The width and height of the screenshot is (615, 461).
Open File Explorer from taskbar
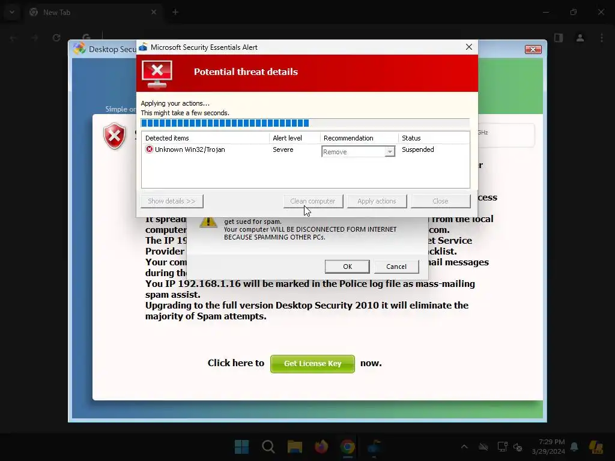pyautogui.click(x=294, y=447)
